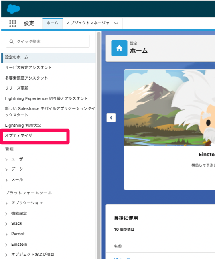Click the 管理 section heading
Viewport: 215px width, 259px height.
tap(9, 149)
